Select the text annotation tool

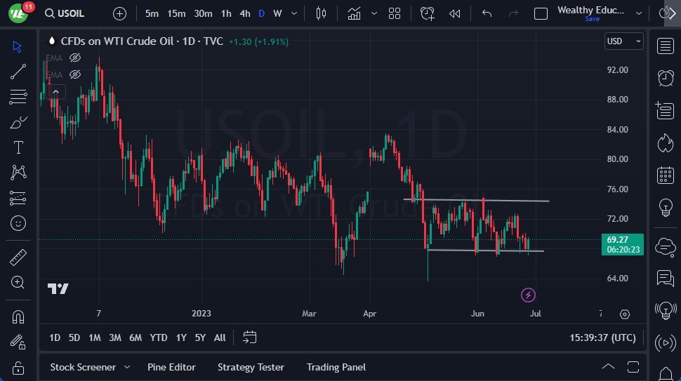click(x=18, y=147)
